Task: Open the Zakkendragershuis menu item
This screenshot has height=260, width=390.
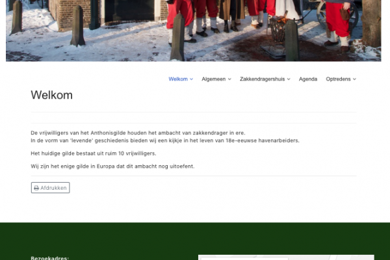Action: pos(262,79)
